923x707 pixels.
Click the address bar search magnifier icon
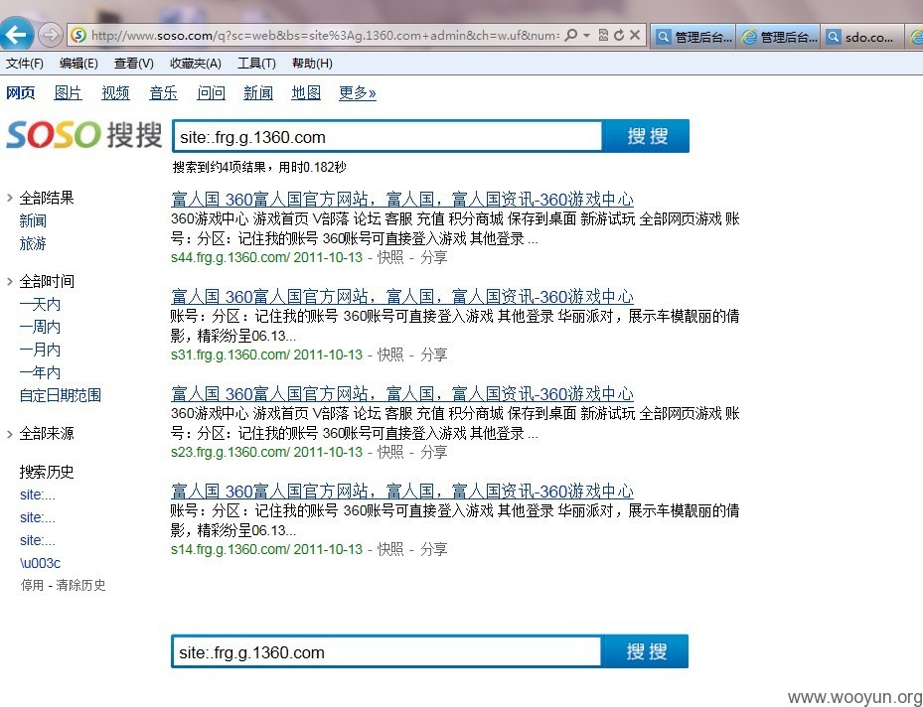(x=570, y=36)
